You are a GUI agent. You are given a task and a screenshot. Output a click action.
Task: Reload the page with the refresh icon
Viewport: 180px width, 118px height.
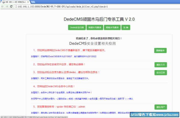(12, 6)
